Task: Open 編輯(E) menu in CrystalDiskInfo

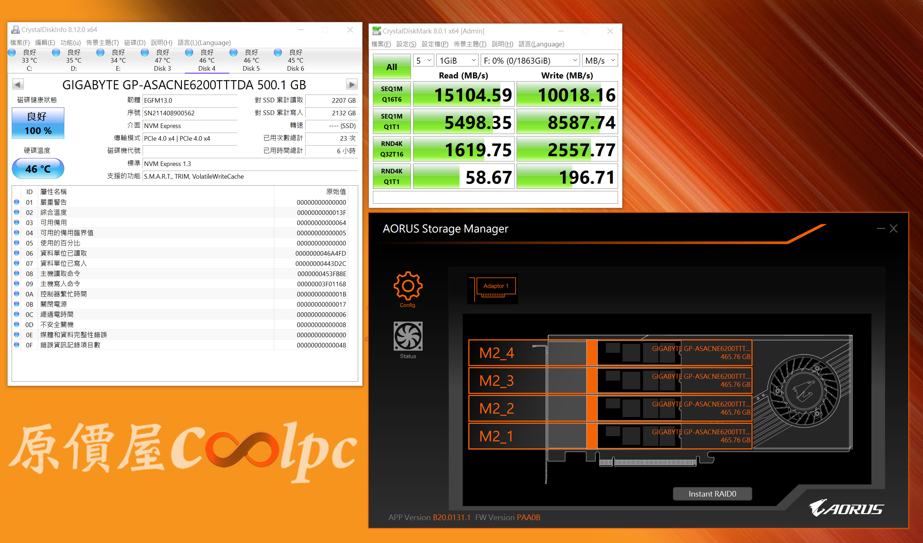Action: click(45, 43)
